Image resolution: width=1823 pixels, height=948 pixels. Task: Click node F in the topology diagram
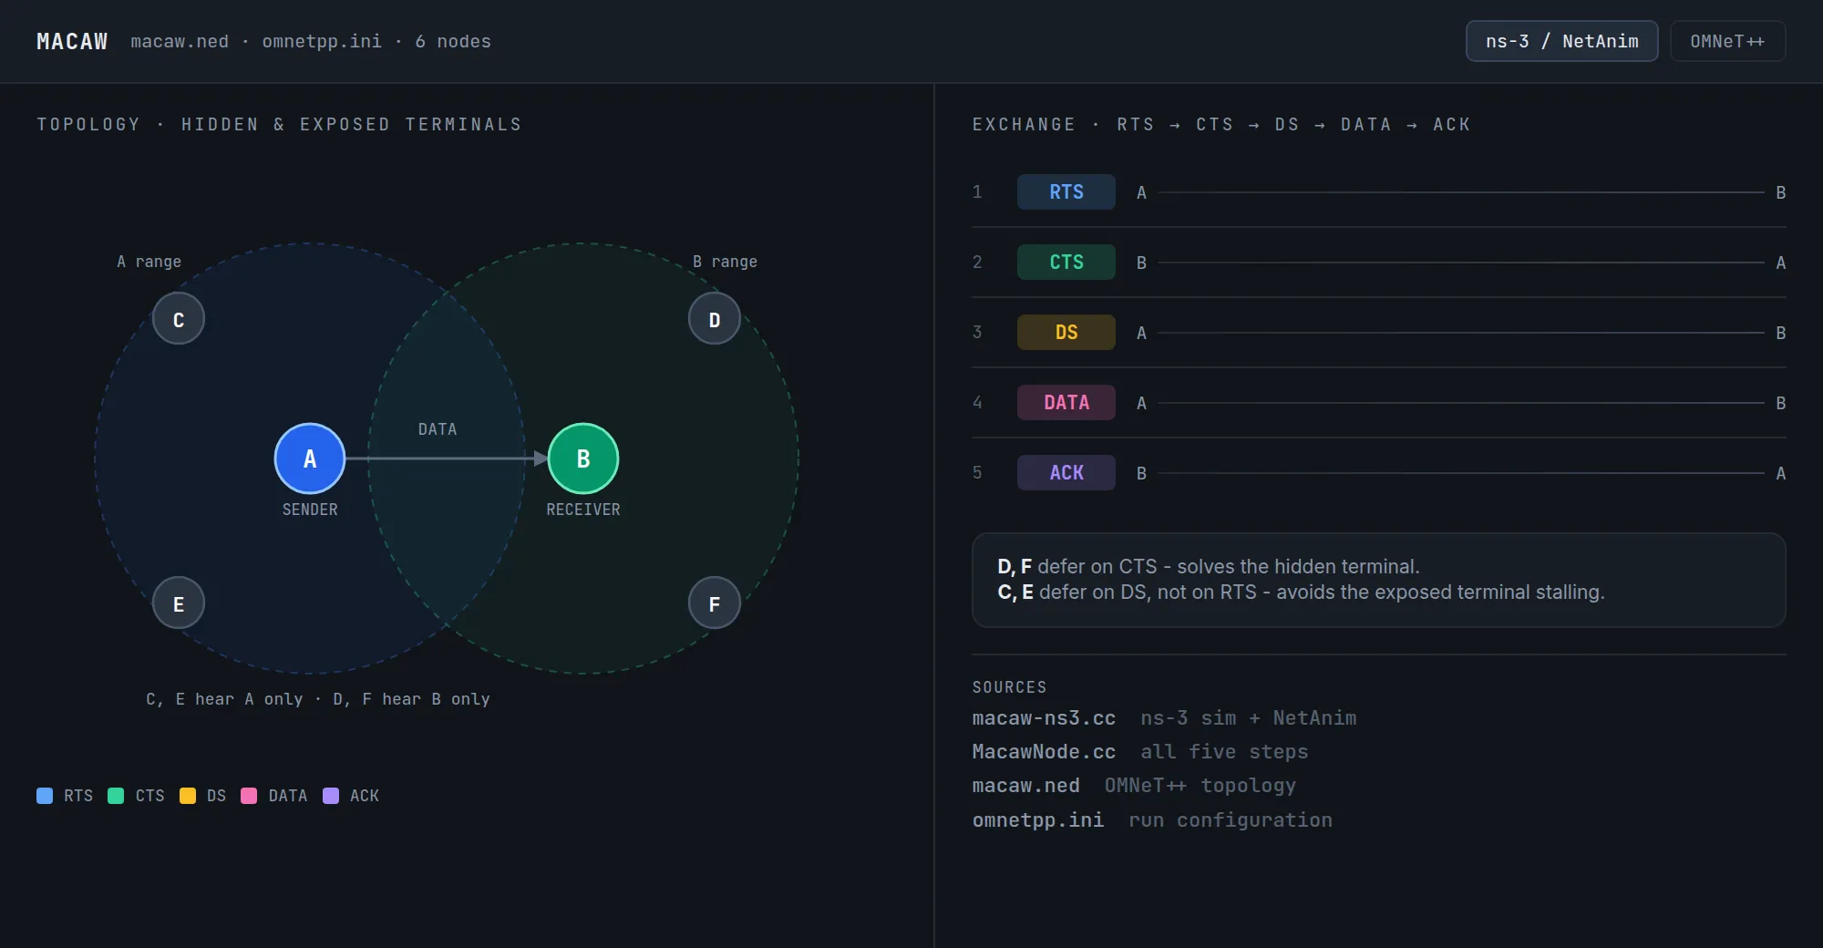point(715,603)
